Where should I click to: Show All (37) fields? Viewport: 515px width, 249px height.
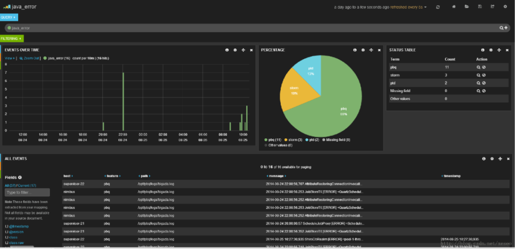[x=10, y=186]
